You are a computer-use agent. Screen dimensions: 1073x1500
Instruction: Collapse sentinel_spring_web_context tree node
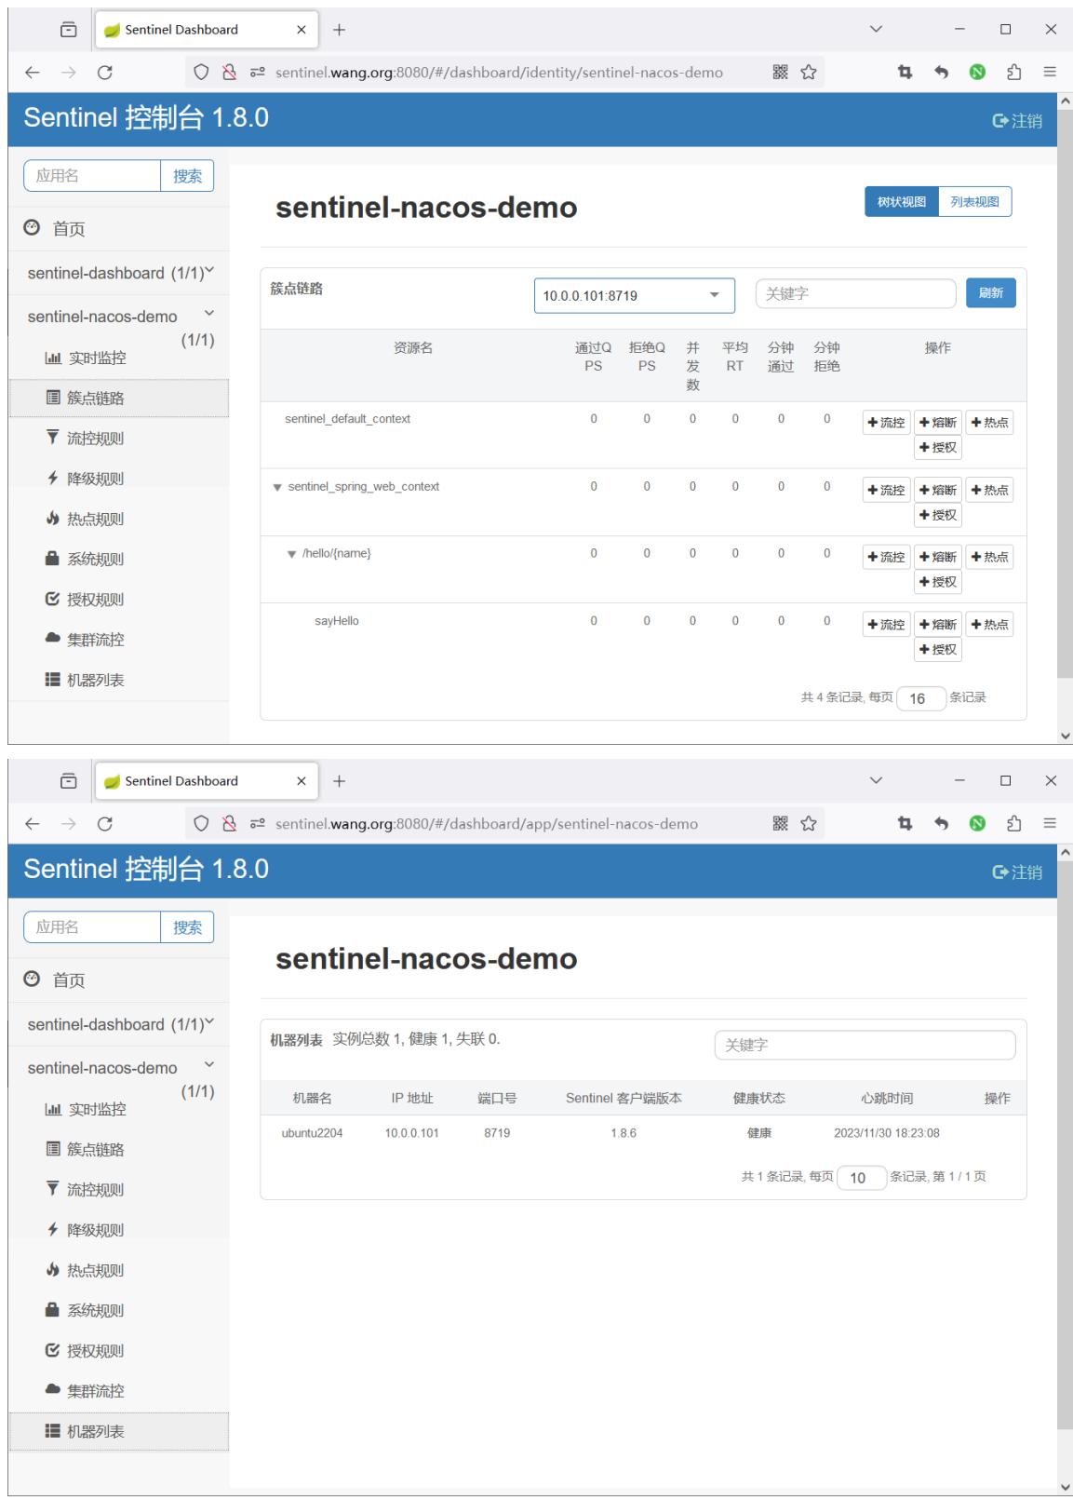pyautogui.click(x=277, y=487)
